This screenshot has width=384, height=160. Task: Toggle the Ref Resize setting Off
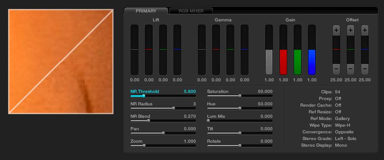pos(338,112)
